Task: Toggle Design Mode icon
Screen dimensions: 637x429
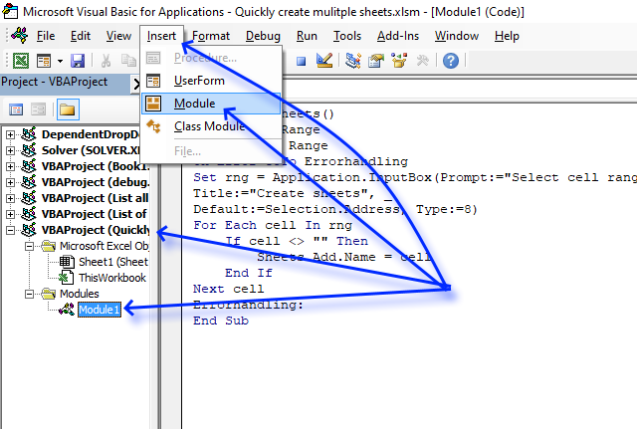Action: tap(324, 61)
